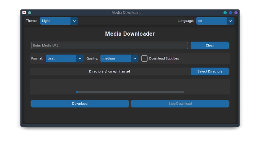
Task: Click the app icon in title bar
Action: [24, 13]
